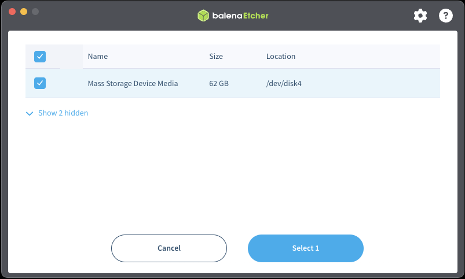
Task: Select the Mass Storage Device Media name
Action: pyautogui.click(x=133, y=83)
